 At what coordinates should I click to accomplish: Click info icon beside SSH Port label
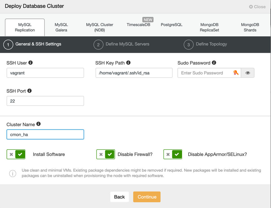coord(29,91)
